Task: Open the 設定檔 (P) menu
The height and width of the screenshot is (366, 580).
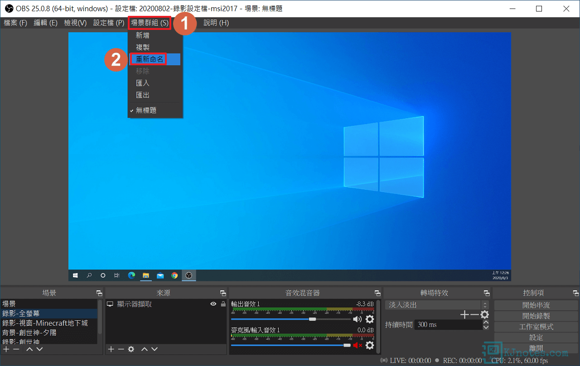Action: click(109, 23)
